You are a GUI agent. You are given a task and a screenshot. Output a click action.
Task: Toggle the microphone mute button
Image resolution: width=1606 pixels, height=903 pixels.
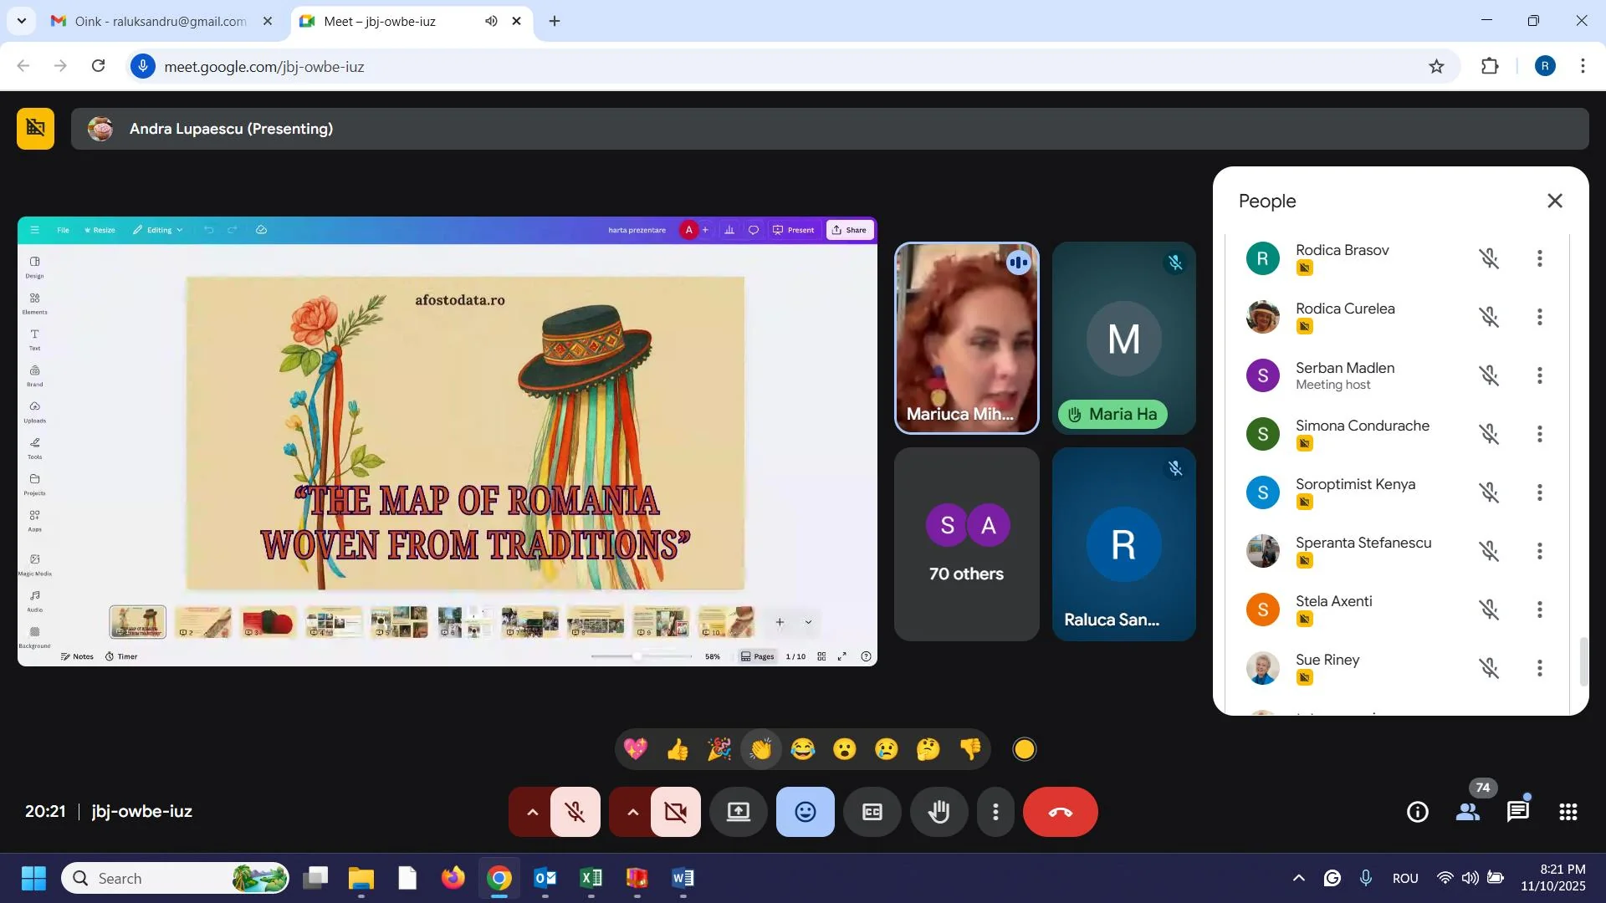pyautogui.click(x=575, y=812)
